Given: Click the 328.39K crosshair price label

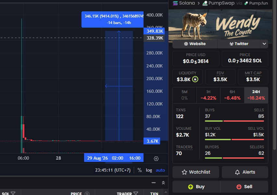Looking at the screenshot, I should tap(154, 38).
